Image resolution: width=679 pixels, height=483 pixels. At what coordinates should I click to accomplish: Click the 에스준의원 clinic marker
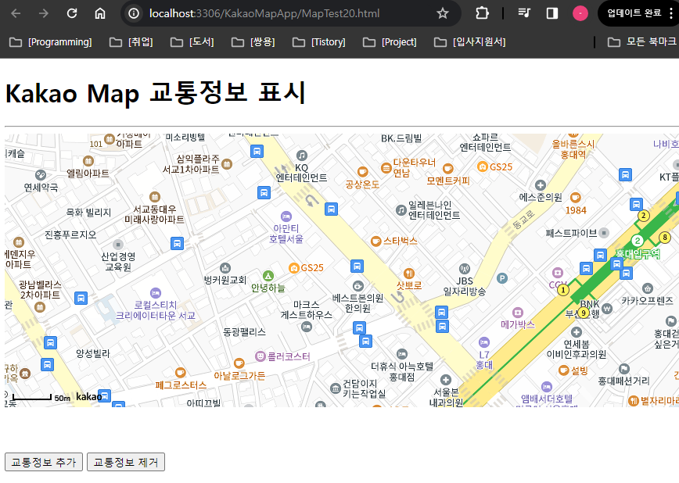540,185
